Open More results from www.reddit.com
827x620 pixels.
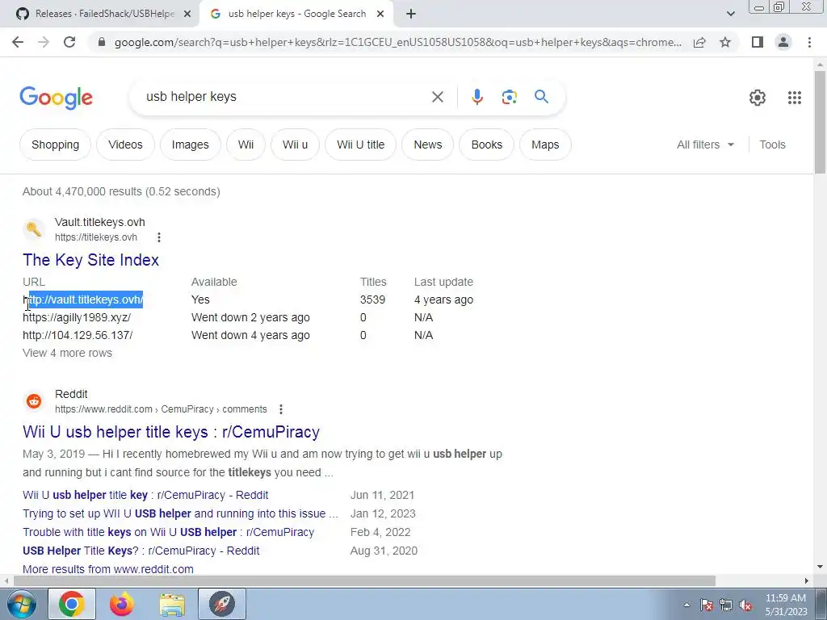click(x=108, y=569)
